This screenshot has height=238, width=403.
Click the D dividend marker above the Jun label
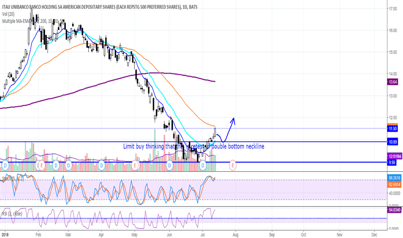[170, 165]
